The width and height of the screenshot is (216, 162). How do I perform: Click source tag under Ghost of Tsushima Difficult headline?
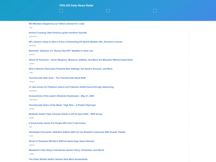click(32, 145)
